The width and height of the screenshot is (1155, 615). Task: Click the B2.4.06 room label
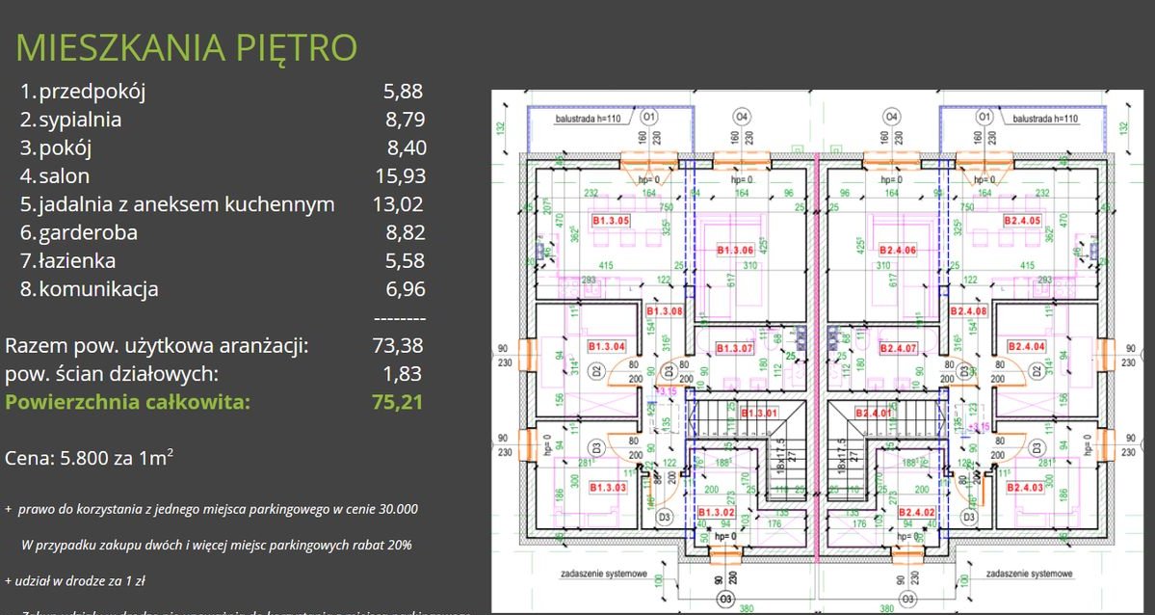tap(896, 251)
